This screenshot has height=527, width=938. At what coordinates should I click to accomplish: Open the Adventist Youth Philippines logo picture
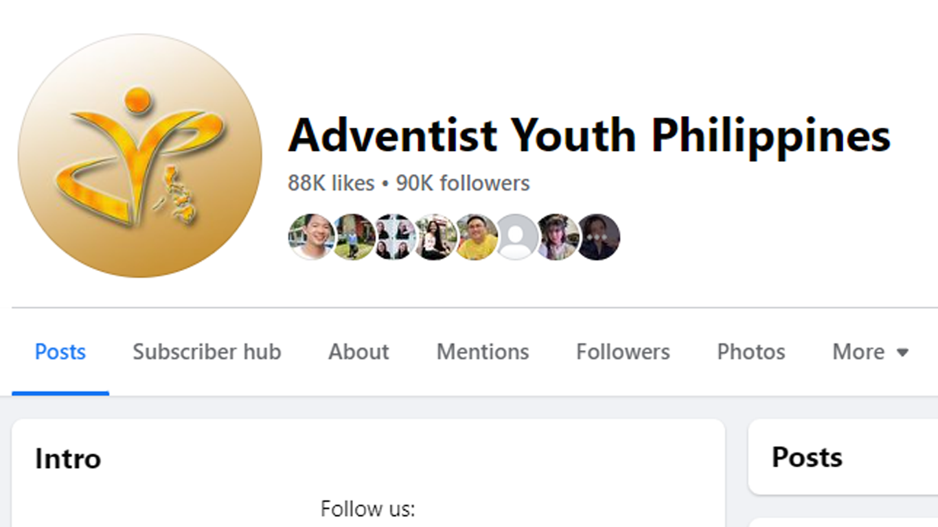click(140, 156)
